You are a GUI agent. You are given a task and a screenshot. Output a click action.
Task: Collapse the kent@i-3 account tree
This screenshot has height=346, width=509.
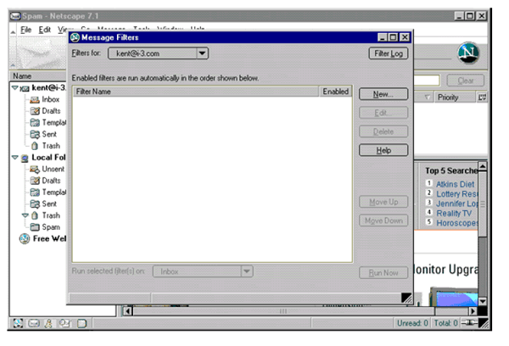(x=14, y=87)
